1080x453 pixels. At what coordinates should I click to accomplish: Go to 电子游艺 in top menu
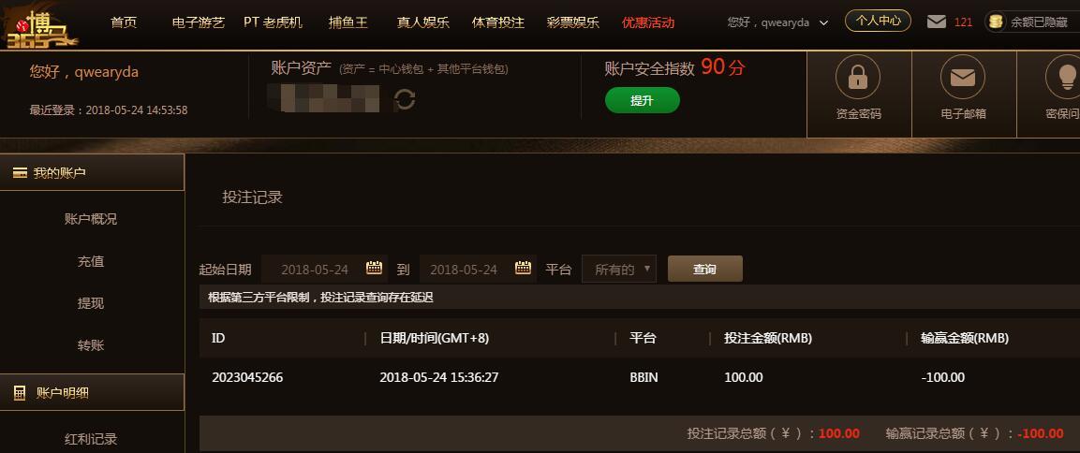coord(199,22)
